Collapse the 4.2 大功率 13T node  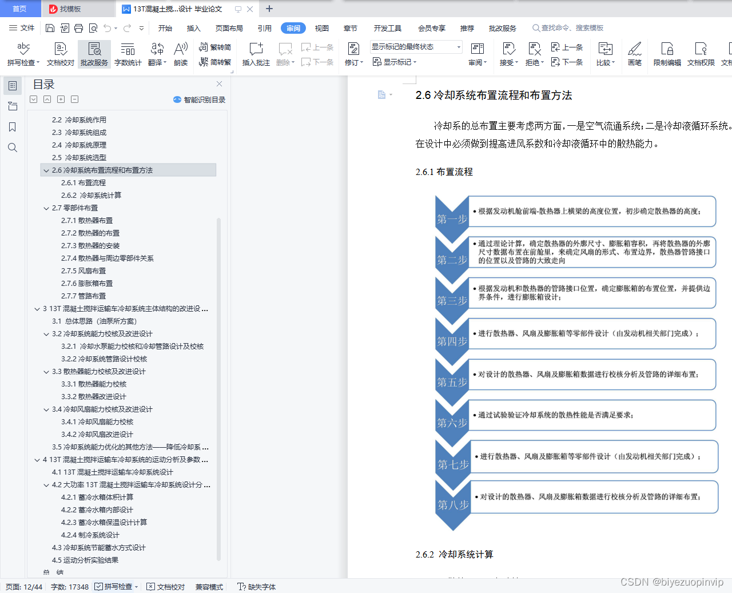pos(46,485)
